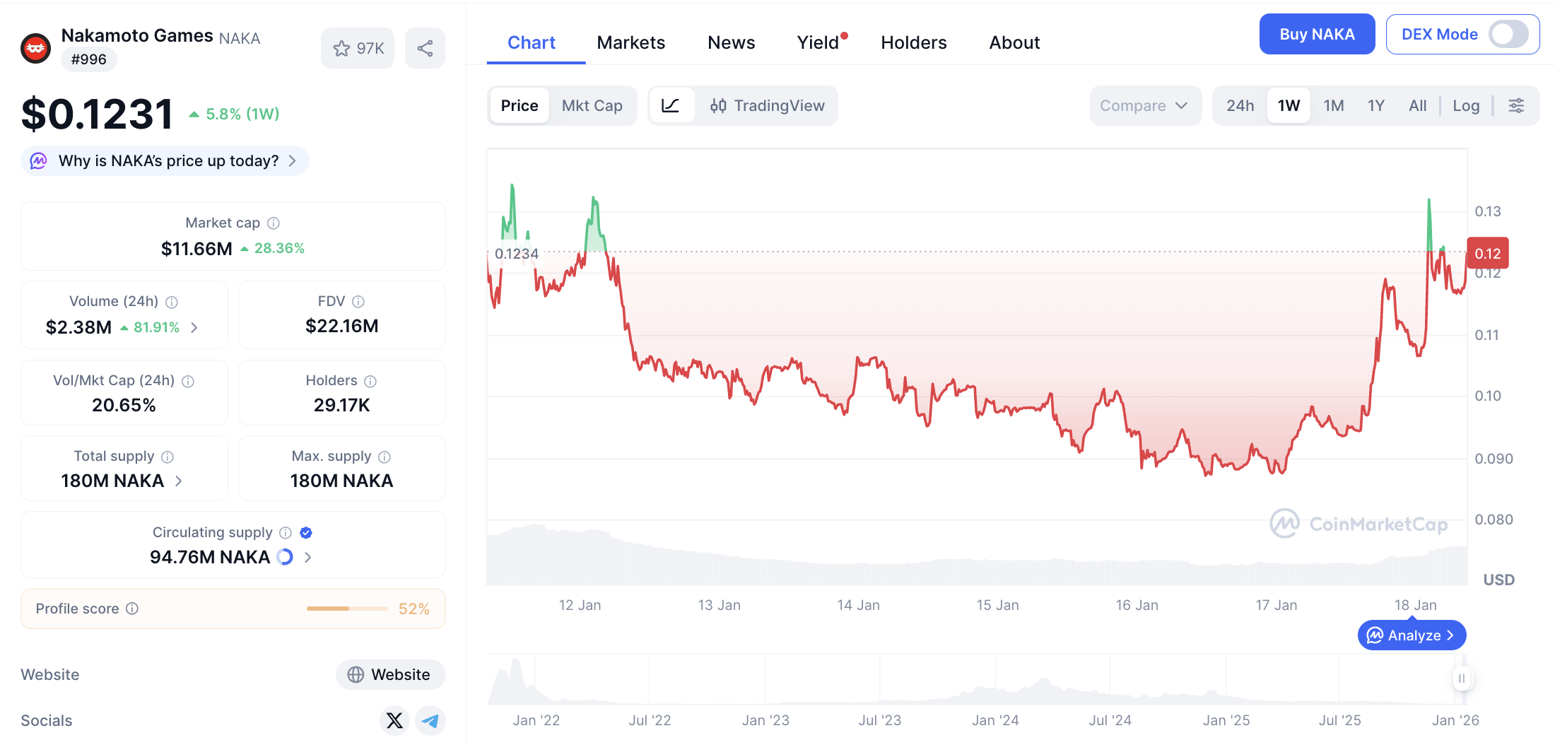
Task: Expand Circulating supply details chevron
Action: click(x=308, y=557)
